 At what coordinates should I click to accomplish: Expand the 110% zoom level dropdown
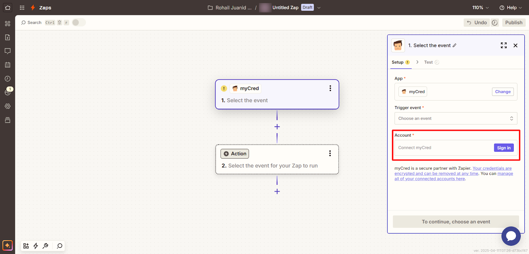pyautogui.click(x=480, y=8)
